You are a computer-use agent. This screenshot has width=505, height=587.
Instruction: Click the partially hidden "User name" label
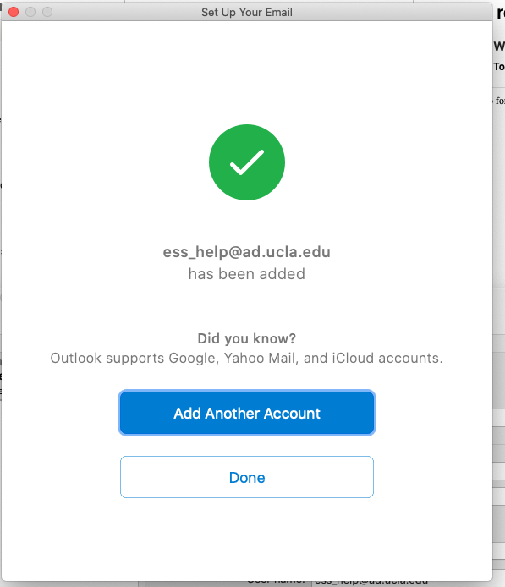pos(277,583)
